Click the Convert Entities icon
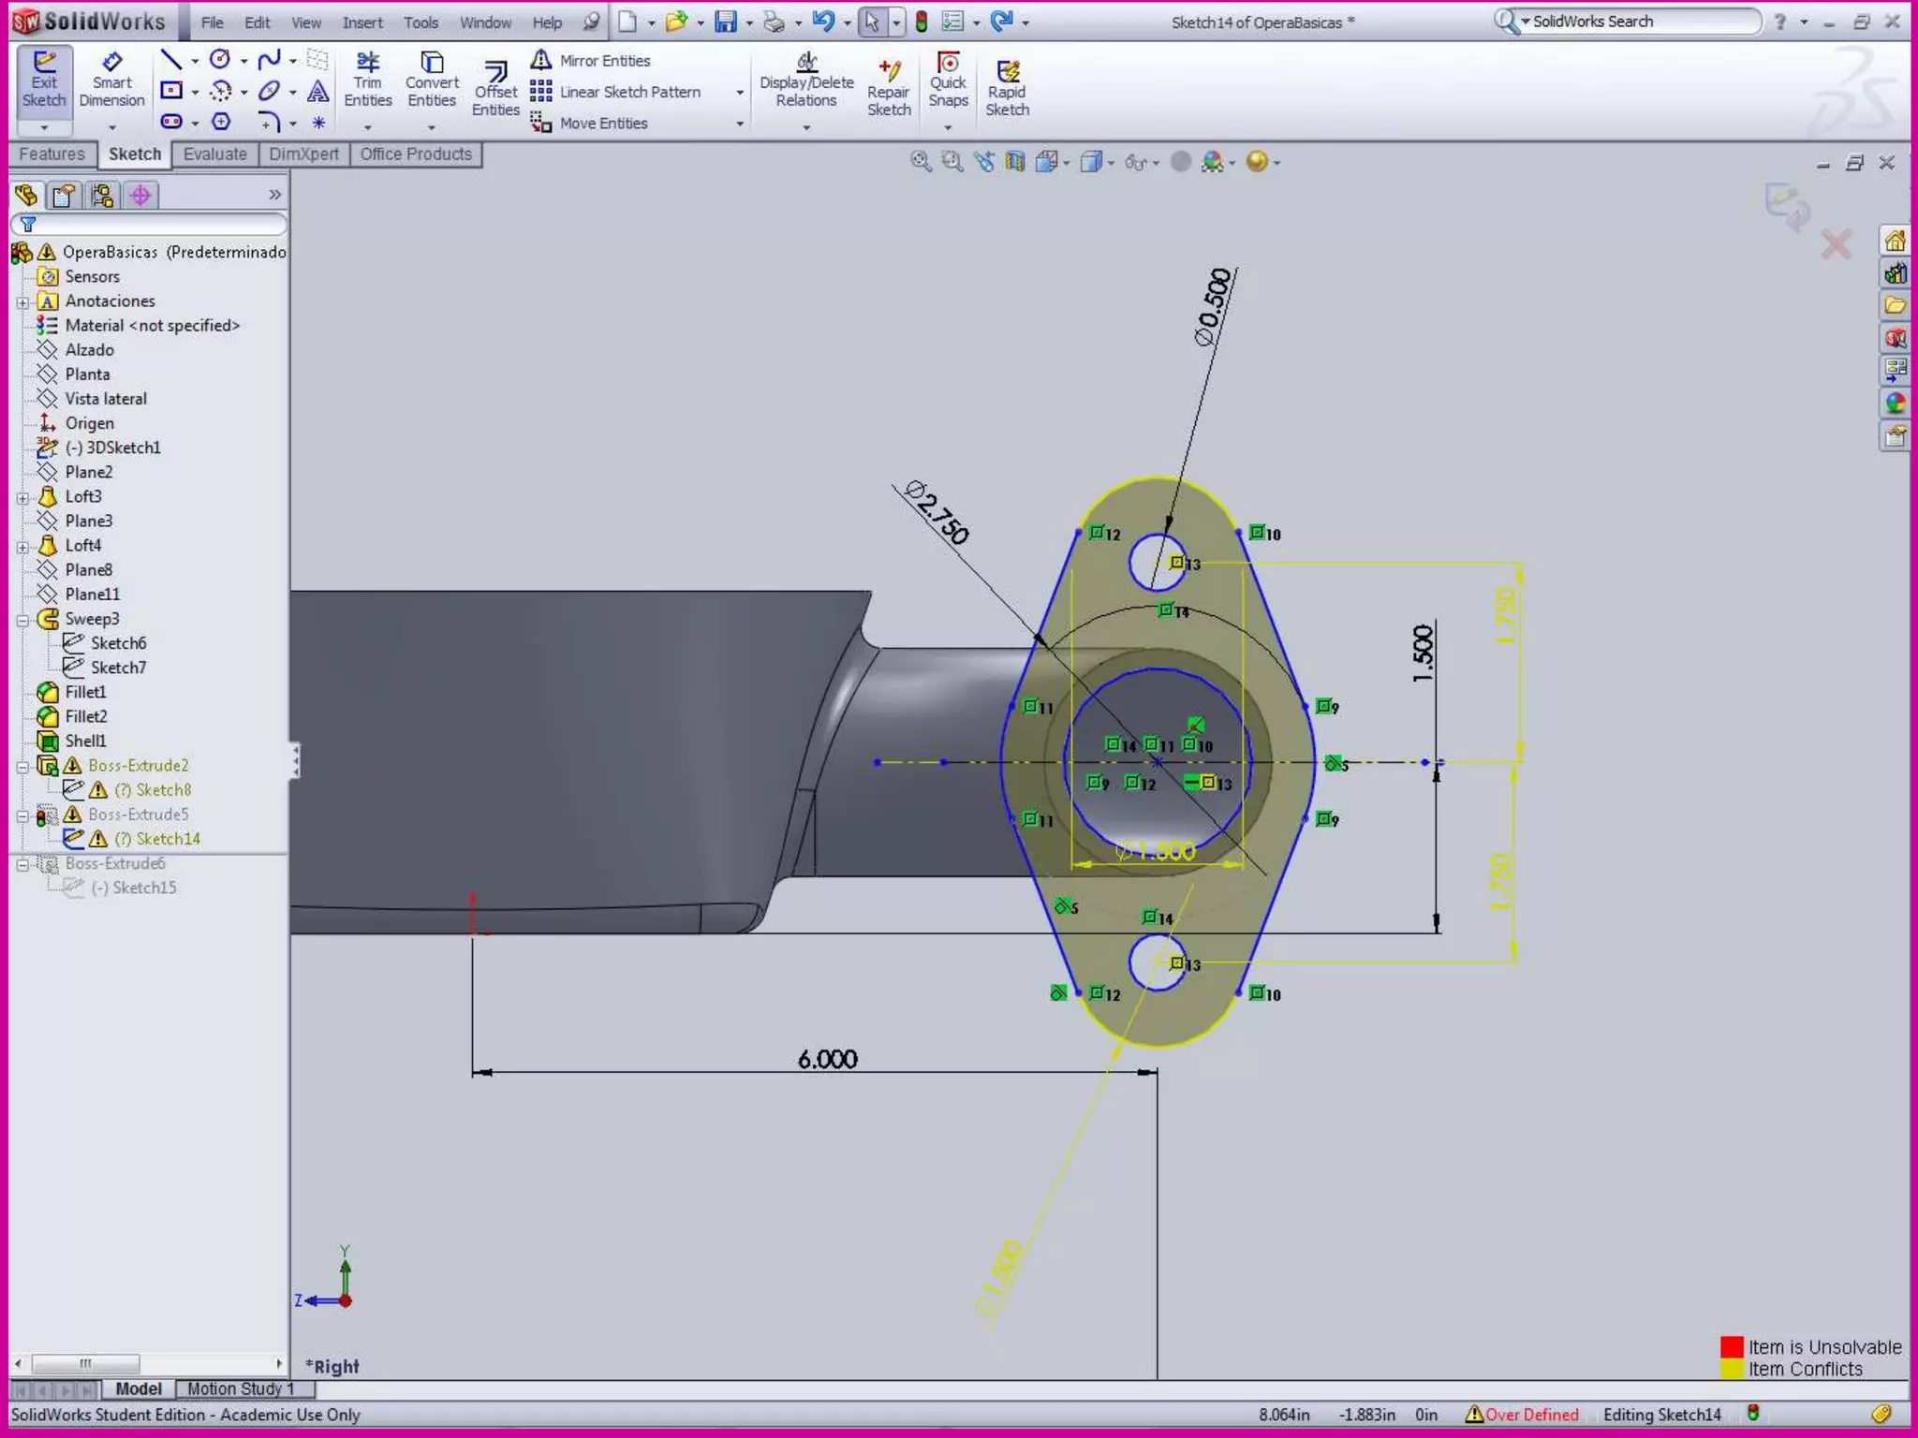 point(432,81)
